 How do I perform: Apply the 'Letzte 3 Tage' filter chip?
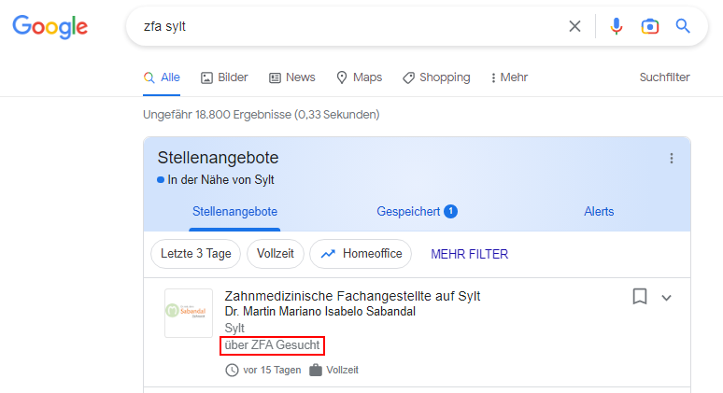pos(195,254)
